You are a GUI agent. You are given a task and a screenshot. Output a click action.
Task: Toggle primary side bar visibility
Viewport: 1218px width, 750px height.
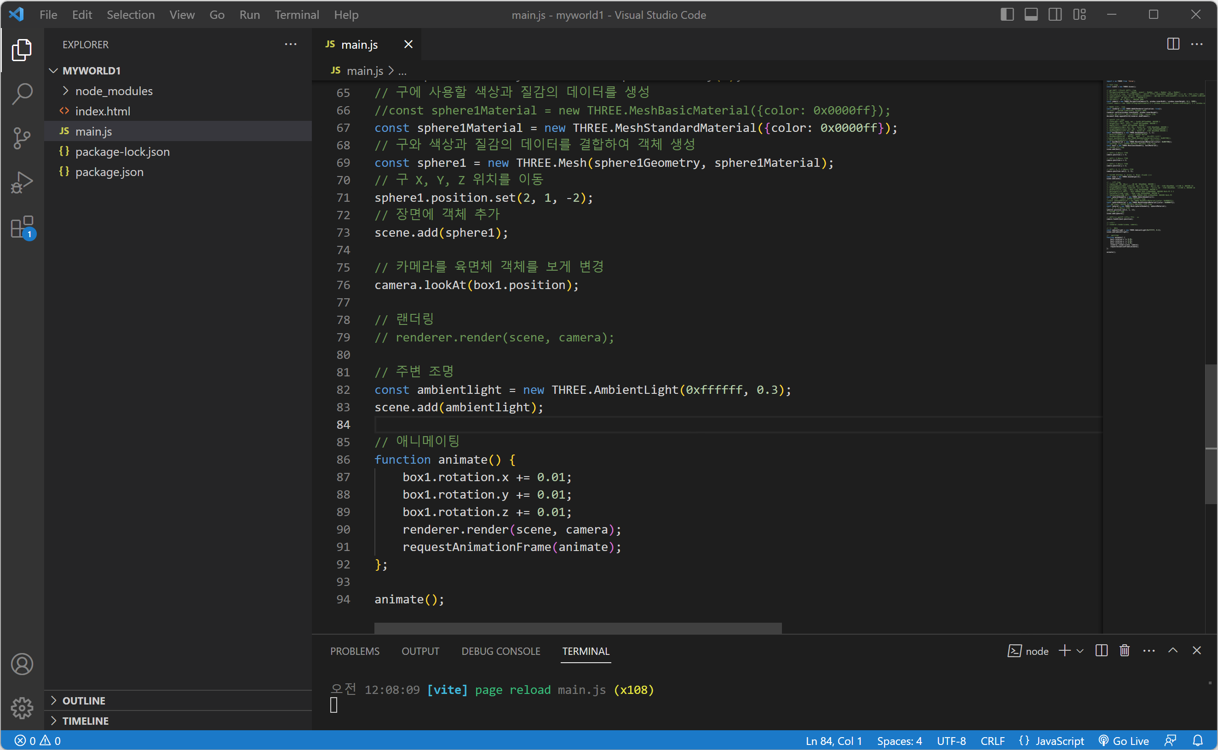click(x=1006, y=14)
